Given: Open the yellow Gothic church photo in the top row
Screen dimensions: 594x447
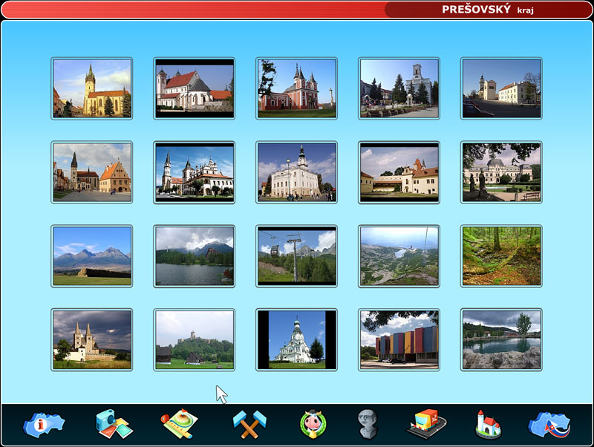Looking at the screenshot, I should (92, 88).
